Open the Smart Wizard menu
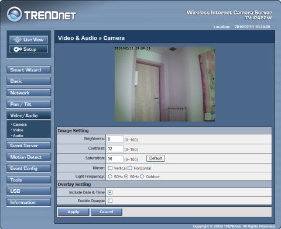This screenshot has width=281, height=229. point(29,70)
